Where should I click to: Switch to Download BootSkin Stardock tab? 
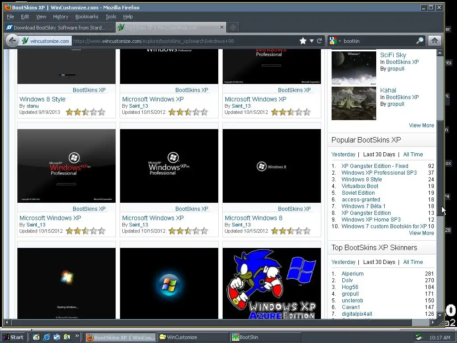(59, 27)
